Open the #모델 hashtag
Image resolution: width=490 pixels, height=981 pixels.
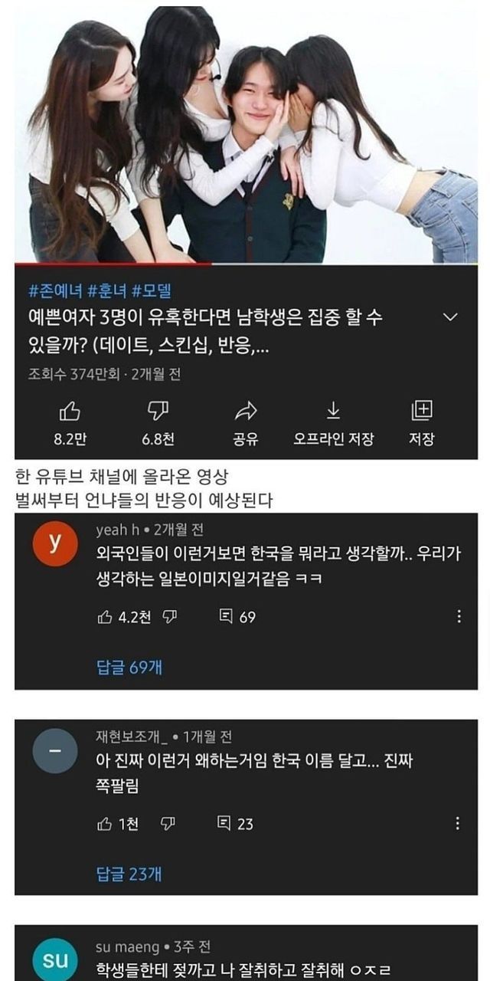click(x=152, y=290)
